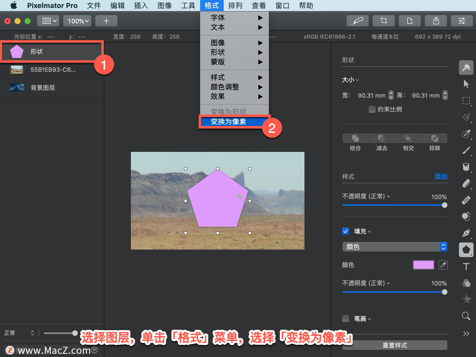Image resolution: width=476 pixels, height=357 pixels.
Task: Click the Unite 结合 shape icon
Action: tap(355, 138)
